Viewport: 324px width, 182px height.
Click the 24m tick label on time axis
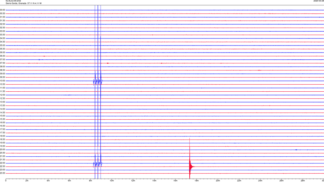coord(260,181)
